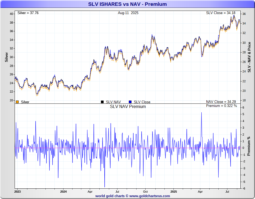Click the black SLV NAV legend swatch
The image size is (255, 199).
(x=102, y=102)
